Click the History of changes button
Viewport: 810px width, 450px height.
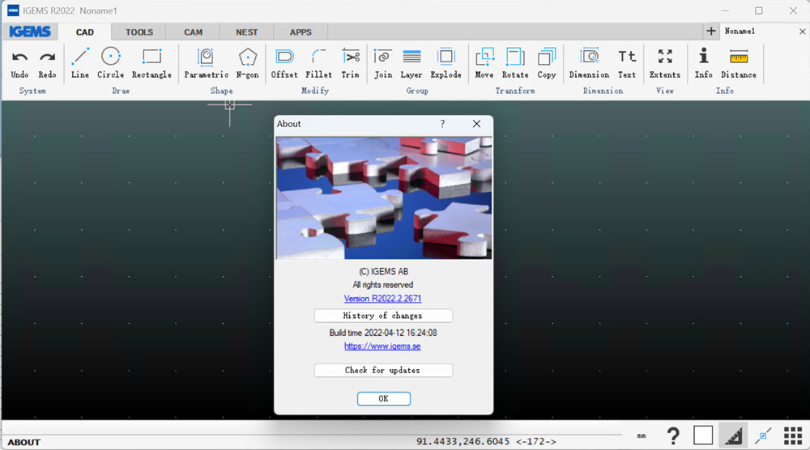click(383, 316)
